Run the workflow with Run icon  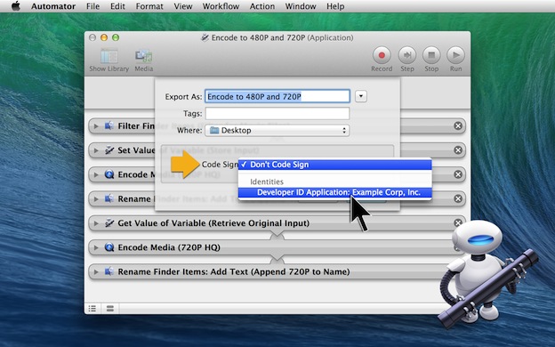455,55
